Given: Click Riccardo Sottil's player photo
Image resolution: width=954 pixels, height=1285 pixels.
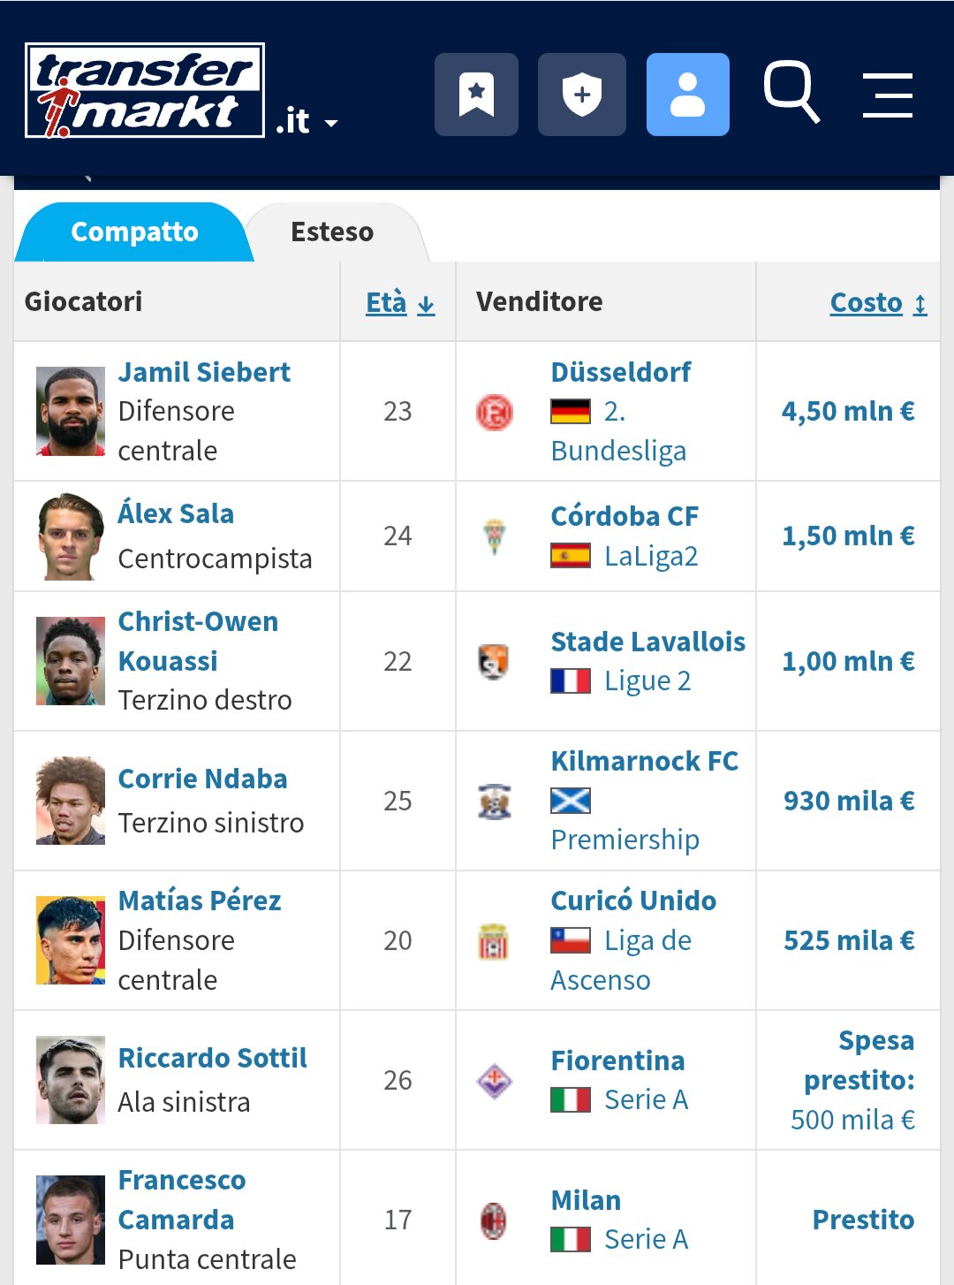Looking at the screenshot, I should 71,1080.
